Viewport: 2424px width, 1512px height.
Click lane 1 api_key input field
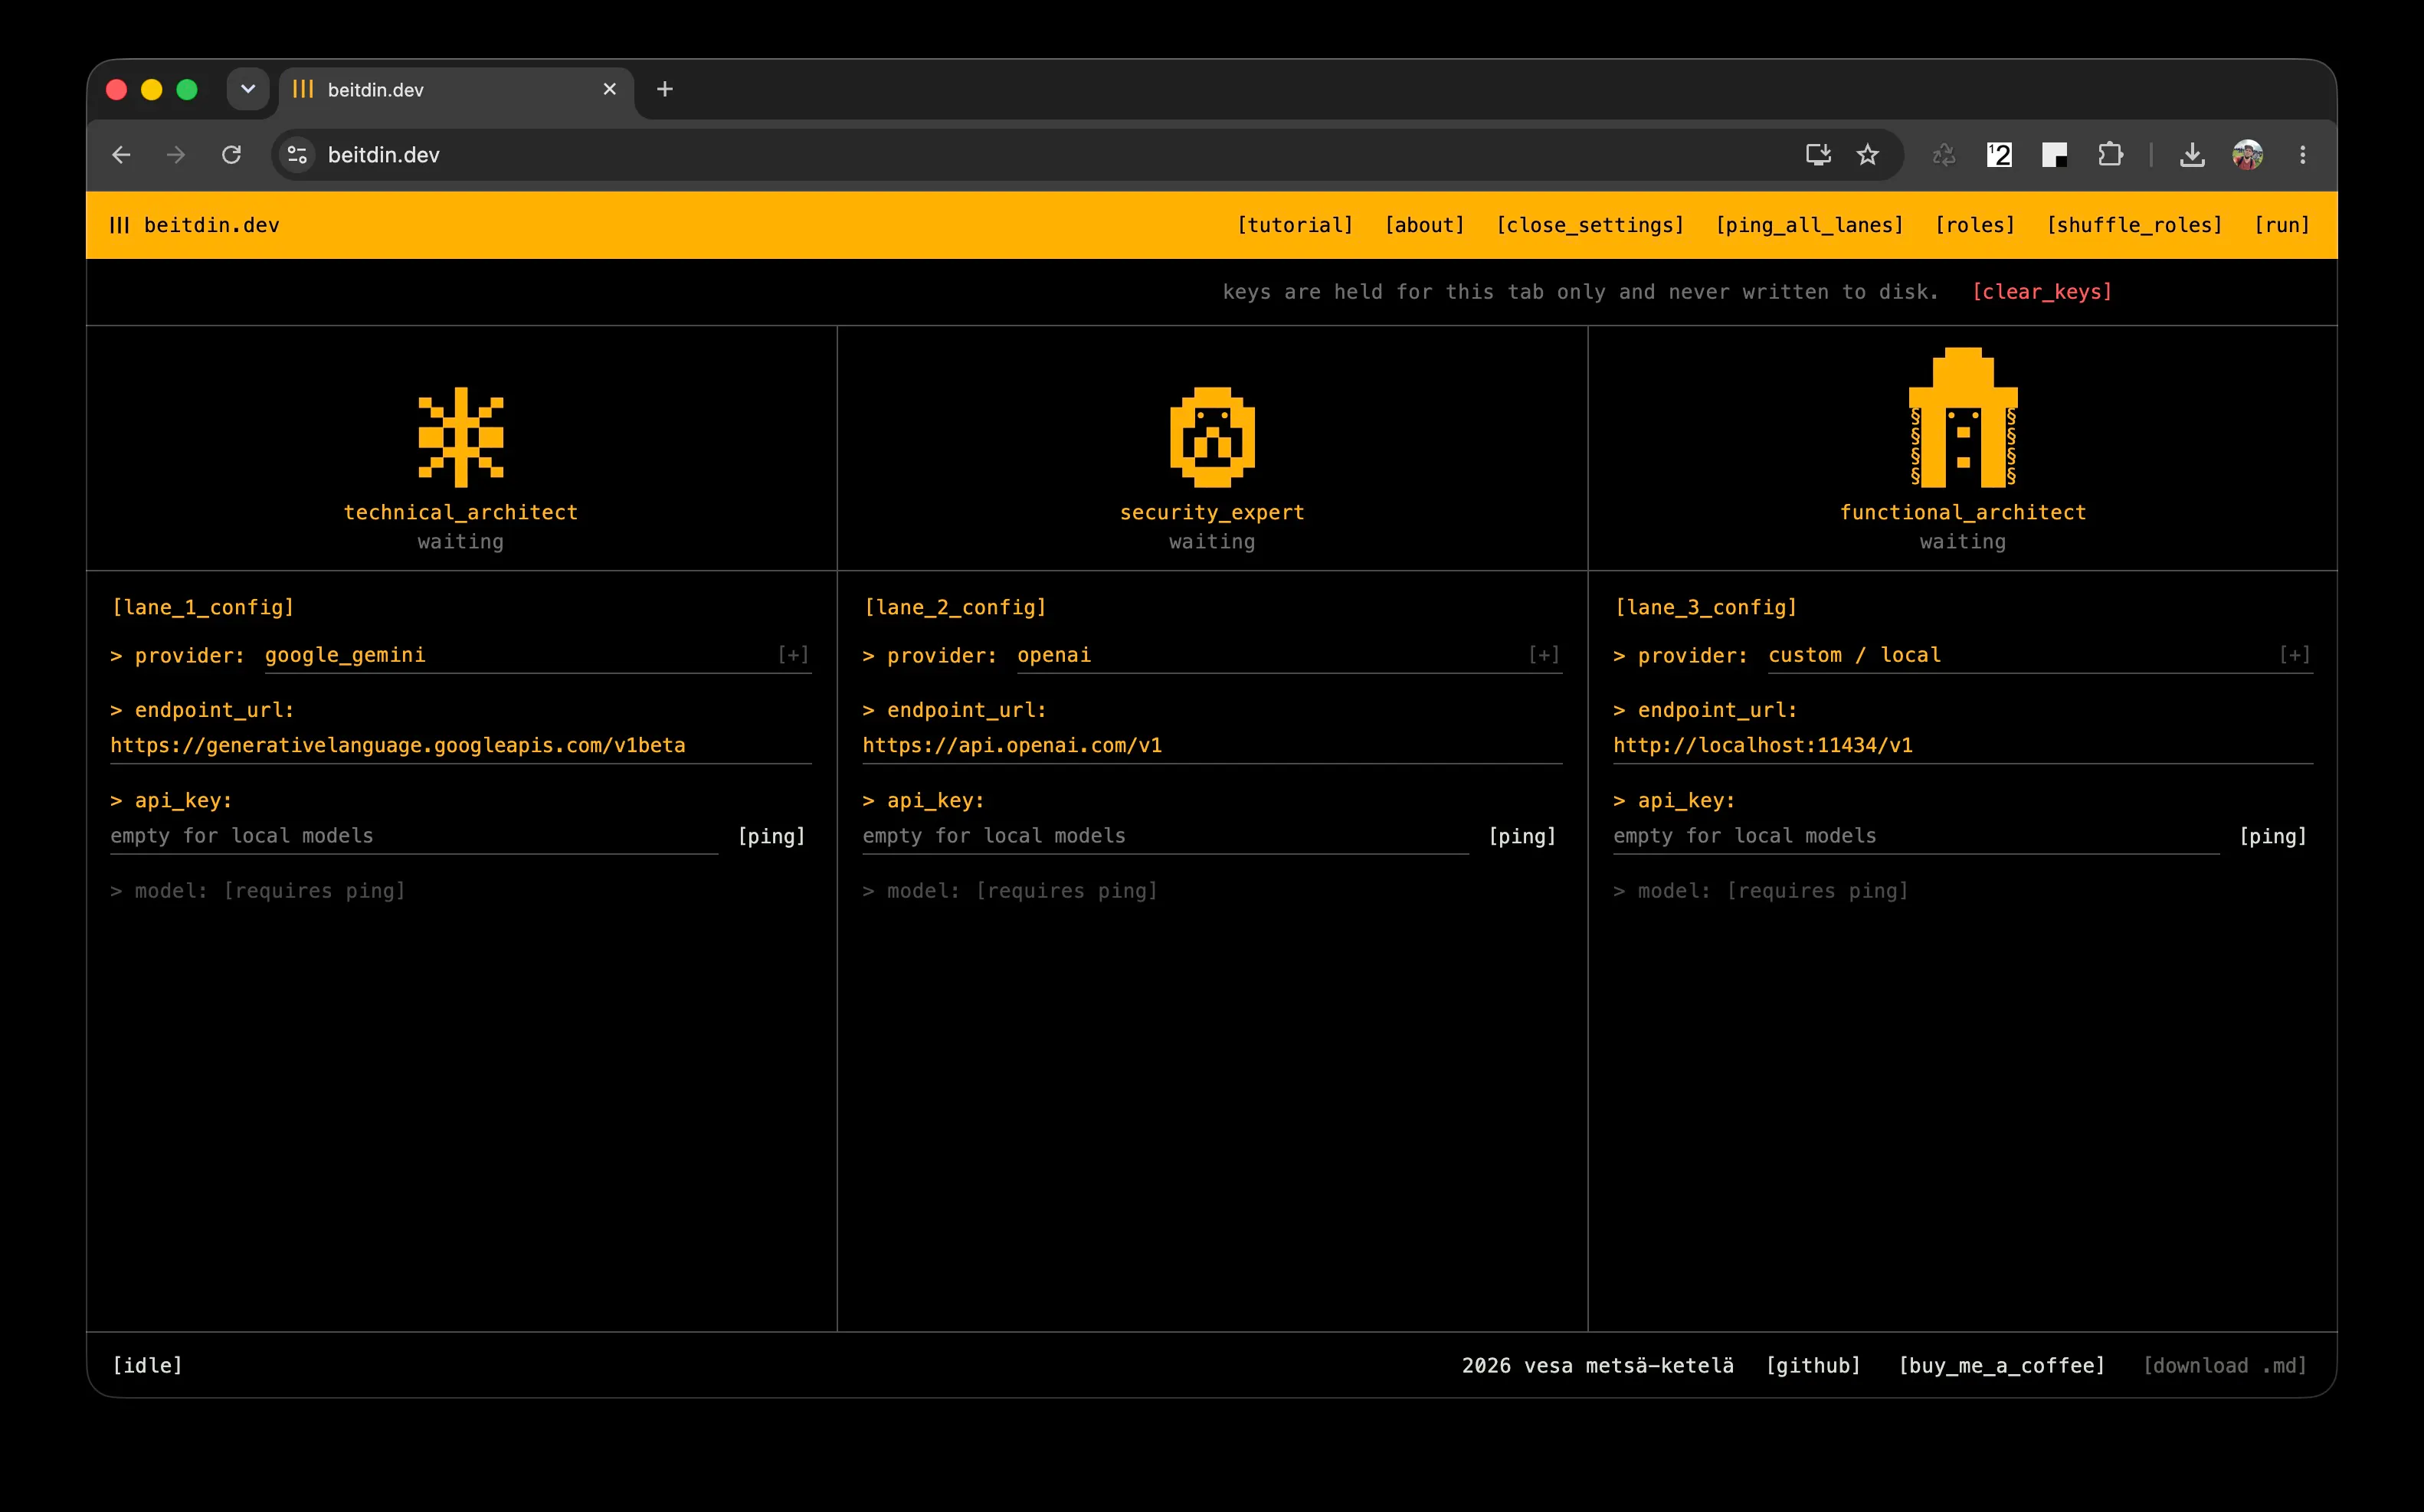pyautogui.click(x=414, y=836)
